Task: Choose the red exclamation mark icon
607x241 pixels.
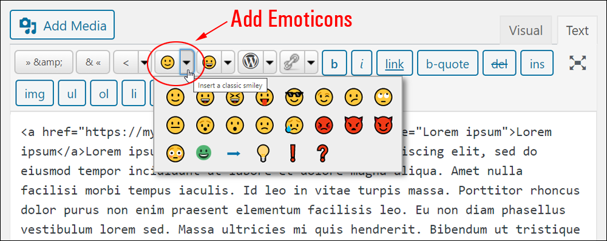Action: point(293,154)
